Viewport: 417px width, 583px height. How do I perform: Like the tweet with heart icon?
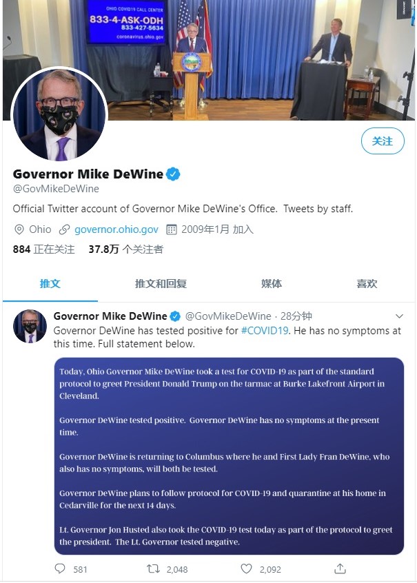coord(246,569)
